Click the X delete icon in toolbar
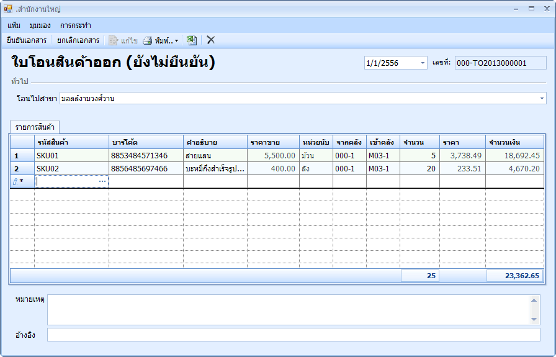This screenshot has height=357, width=556. point(211,40)
